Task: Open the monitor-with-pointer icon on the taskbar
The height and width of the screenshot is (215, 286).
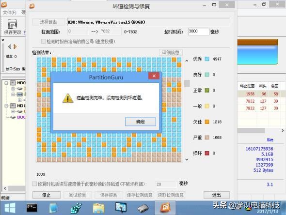Action: 121,208
